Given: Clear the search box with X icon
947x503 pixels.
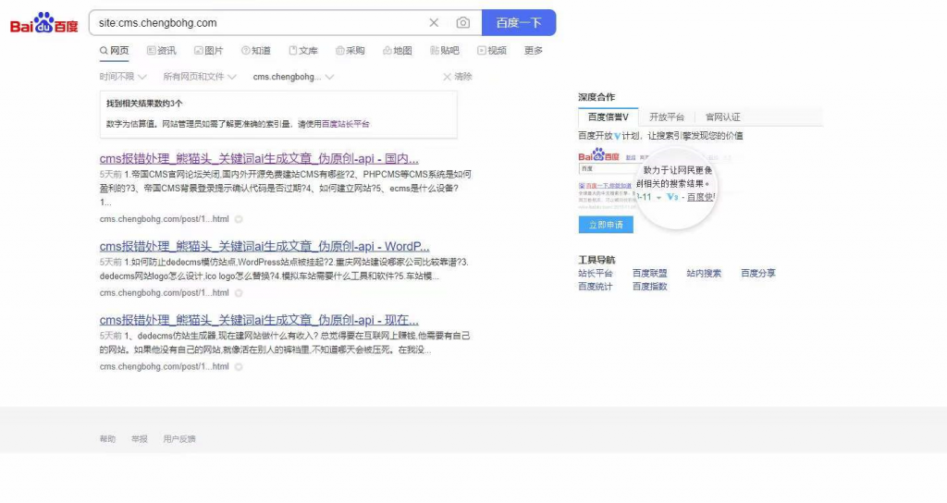Looking at the screenshot, I should (434, 23).
